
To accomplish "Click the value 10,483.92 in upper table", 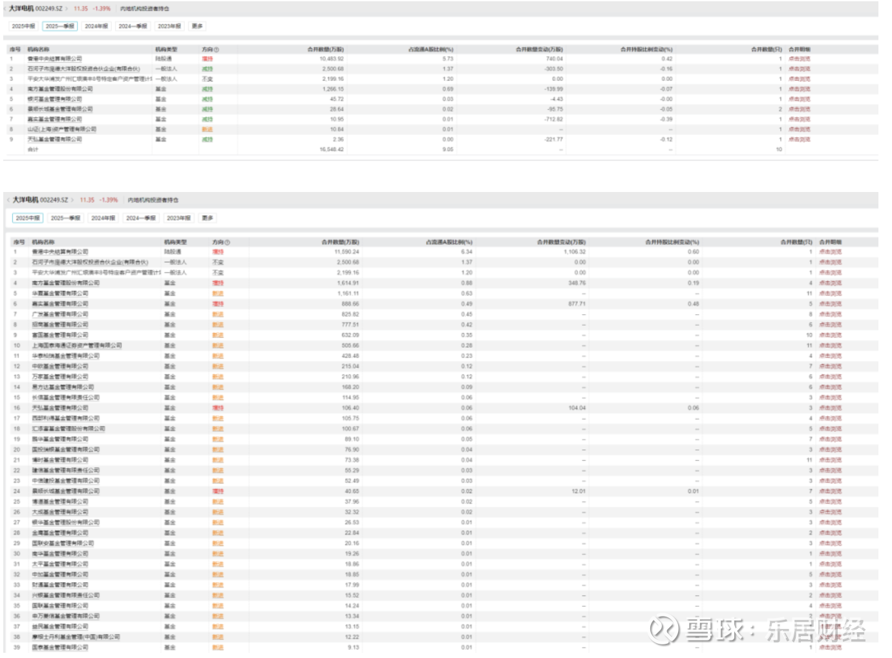I will coord(332,59).
